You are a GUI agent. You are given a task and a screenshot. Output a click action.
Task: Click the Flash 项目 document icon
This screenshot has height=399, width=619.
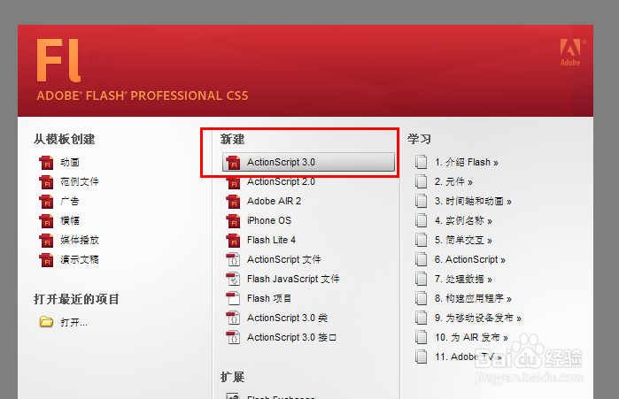click(233, 298)
